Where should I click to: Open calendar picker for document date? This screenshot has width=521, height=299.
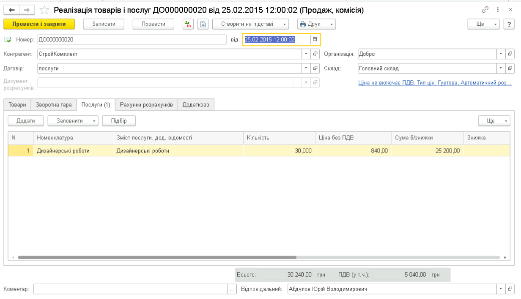tap(315, 39)
